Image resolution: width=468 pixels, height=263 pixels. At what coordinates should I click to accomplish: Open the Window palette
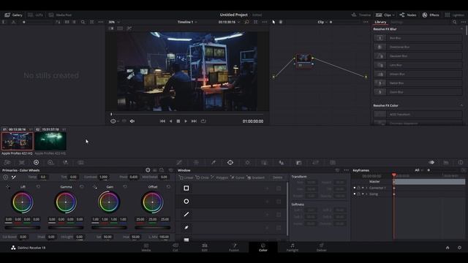point(230,162)
